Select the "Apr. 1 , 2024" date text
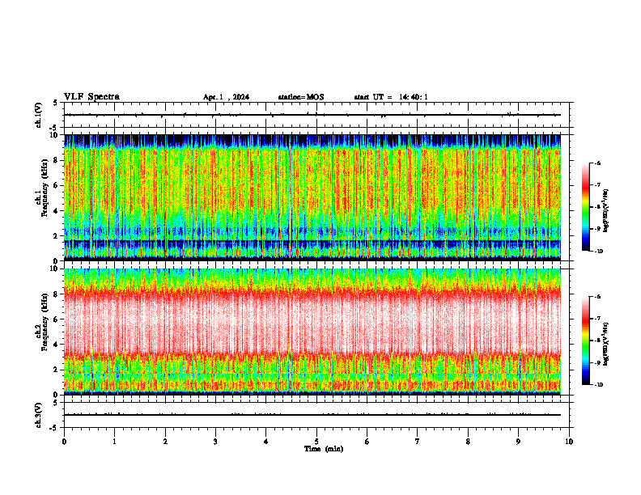The height and width of the screenshot is (495, 641). (226, 97)
